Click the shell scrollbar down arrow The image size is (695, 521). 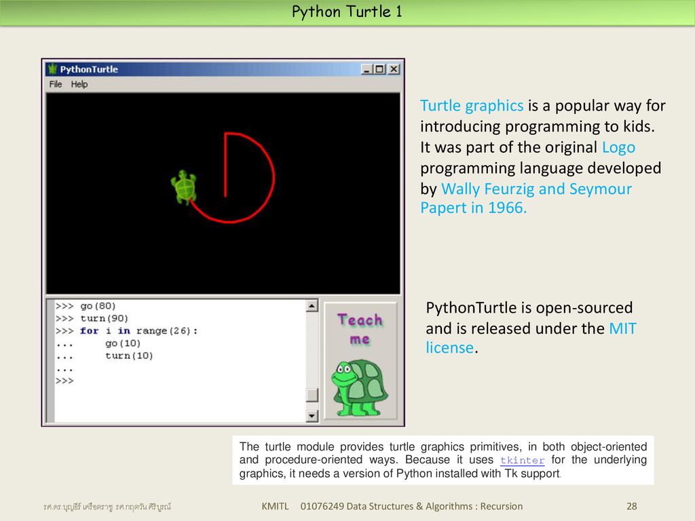[312, 416]
